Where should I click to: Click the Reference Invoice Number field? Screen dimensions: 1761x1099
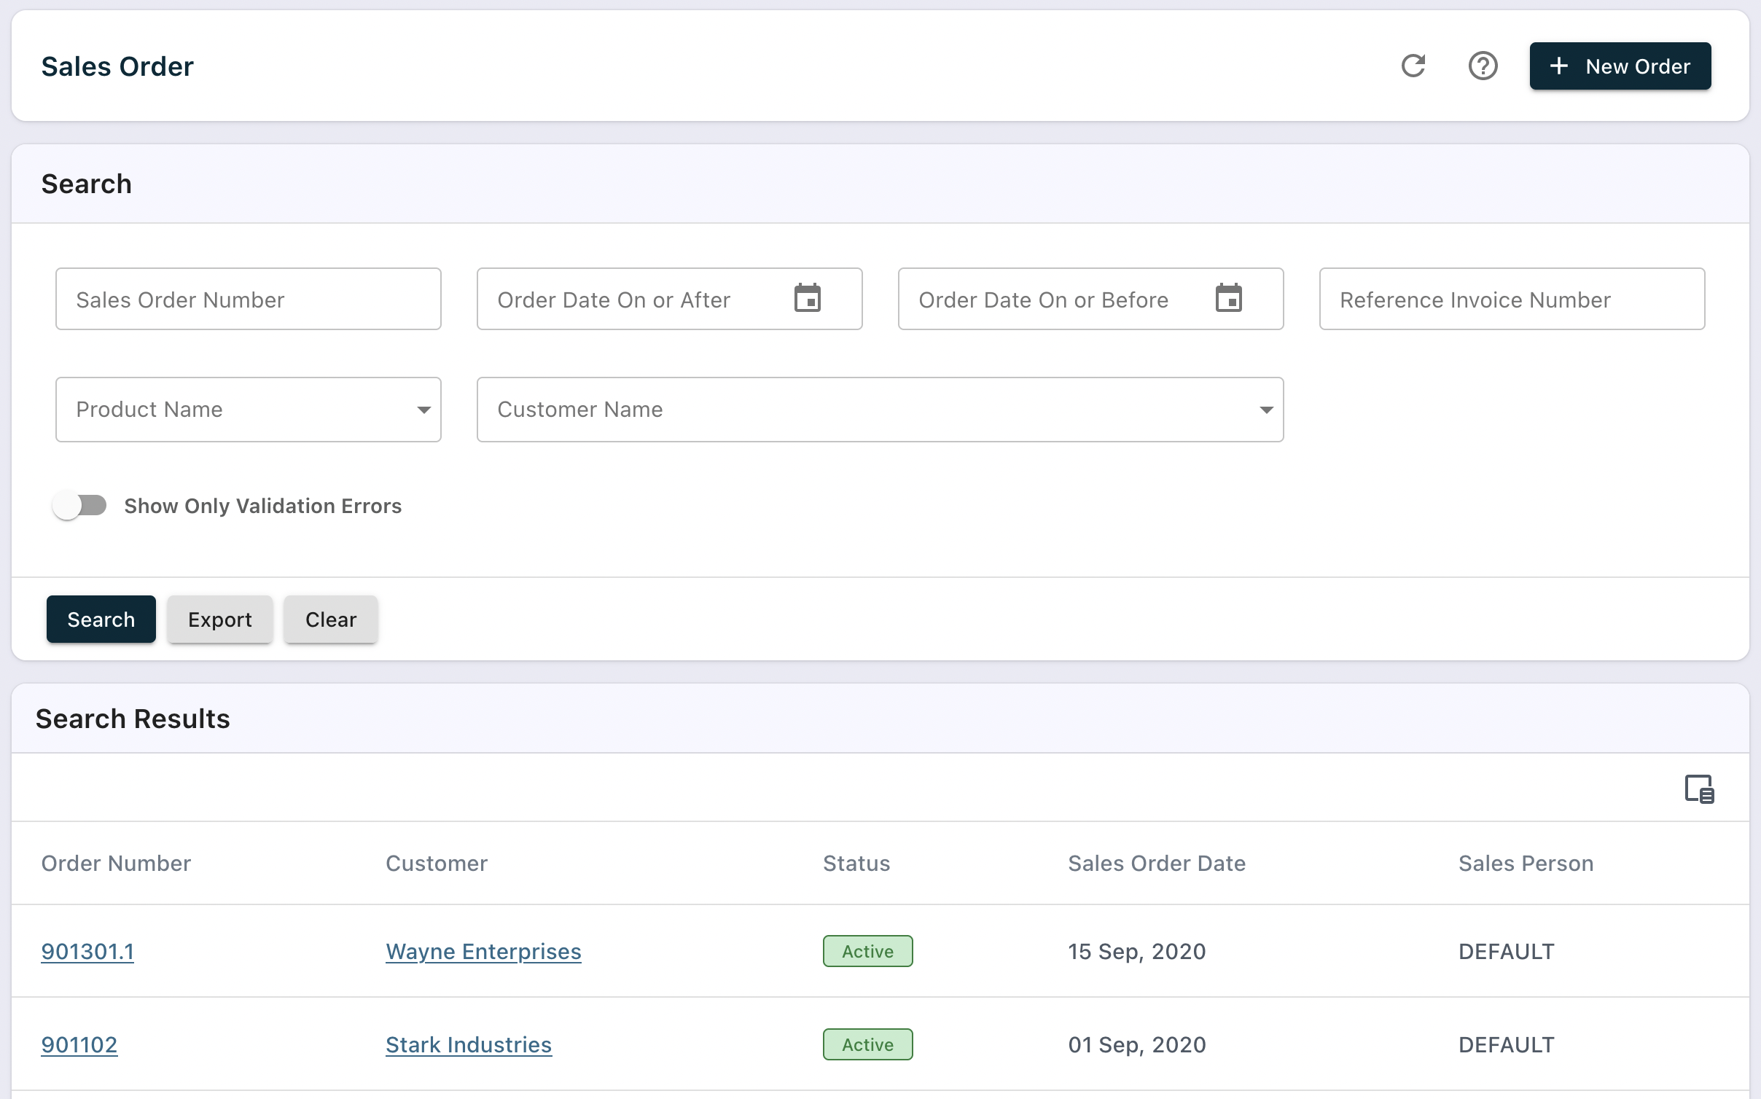coord(1511,300)
